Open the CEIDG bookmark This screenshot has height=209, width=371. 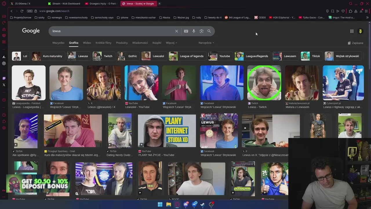tap(260, 17)
